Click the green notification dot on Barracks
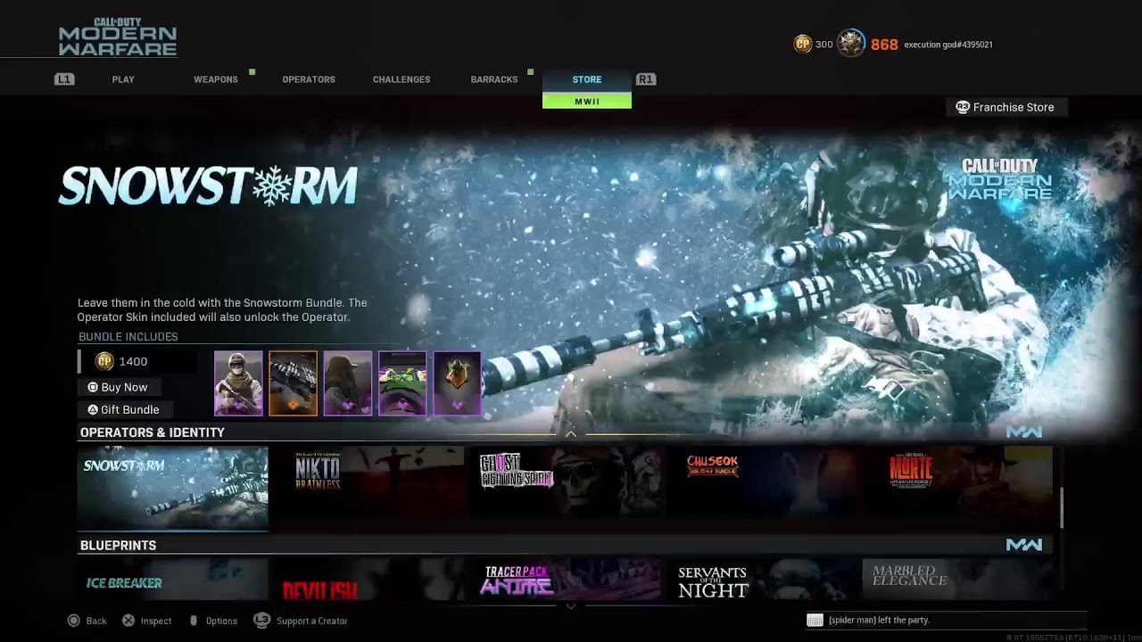This screenshot has width=1142, height=642. click(x=531, y=71)
